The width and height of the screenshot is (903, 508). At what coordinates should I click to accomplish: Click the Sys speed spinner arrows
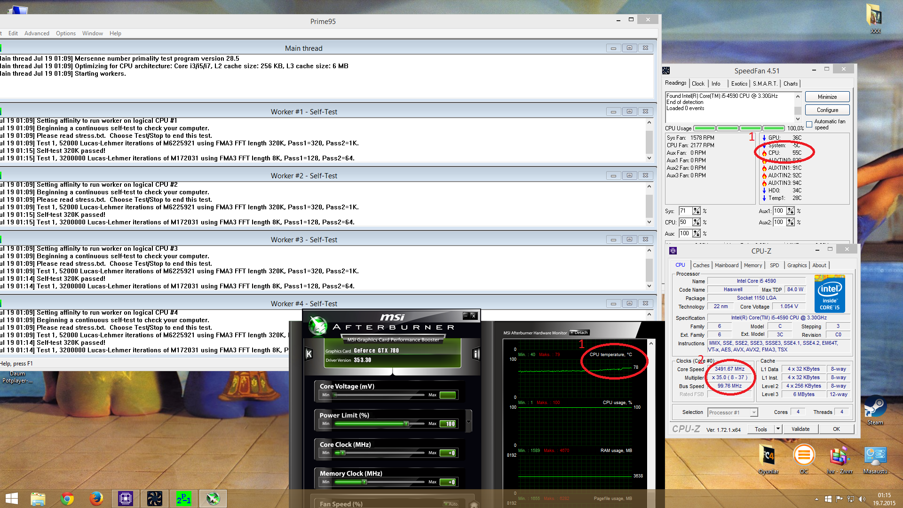(697, 211)
